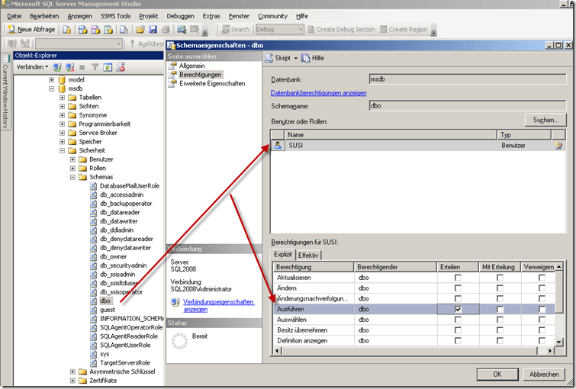This screenshot has width=576, height=389.
Task: Click Create Region in the toolbar
Action: (404, 30)
